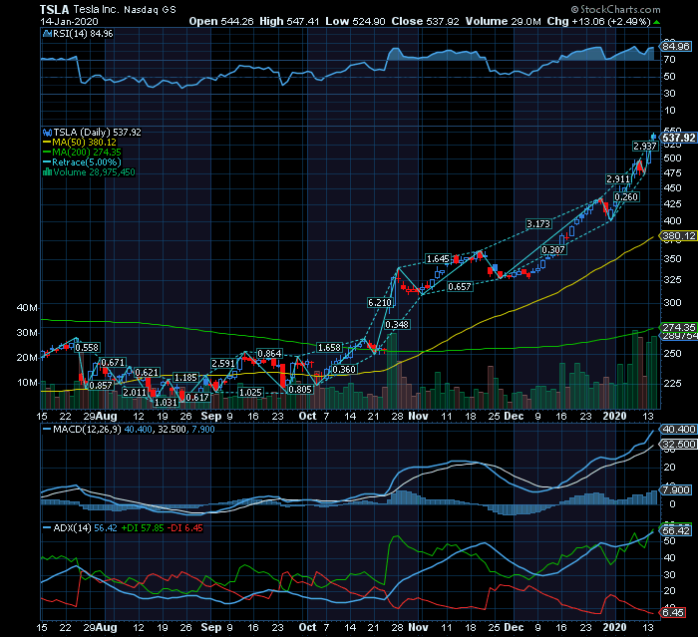
Task: Click the Close 537.92 header value
Action: pyautogui.click(x=425, y=21)
